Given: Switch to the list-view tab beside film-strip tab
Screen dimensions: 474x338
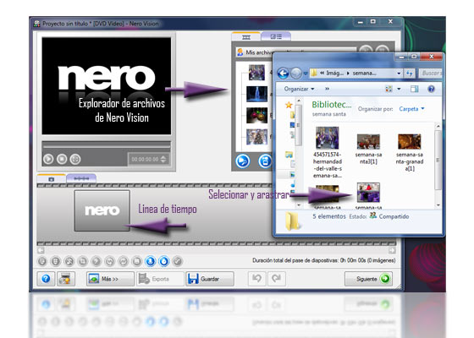Looking at the screenshot, I should [x=276, y=36].
